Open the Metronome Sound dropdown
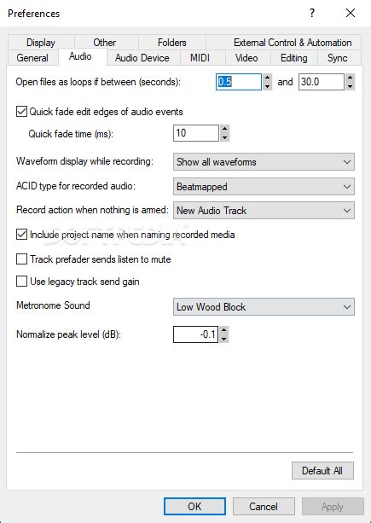The image size is (371, 523). coord(264,306)
